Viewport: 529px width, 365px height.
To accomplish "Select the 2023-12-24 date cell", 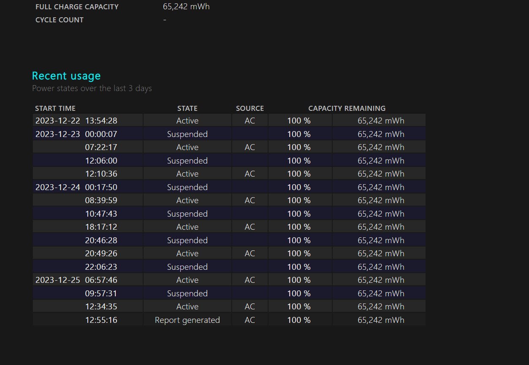I will point(57,187).
